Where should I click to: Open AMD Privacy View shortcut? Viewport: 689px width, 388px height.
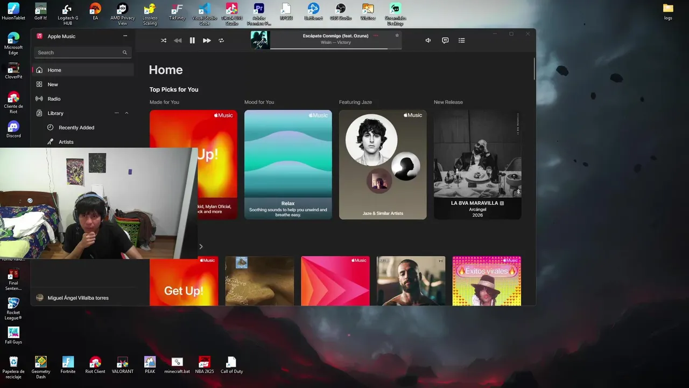click(123, 14)
